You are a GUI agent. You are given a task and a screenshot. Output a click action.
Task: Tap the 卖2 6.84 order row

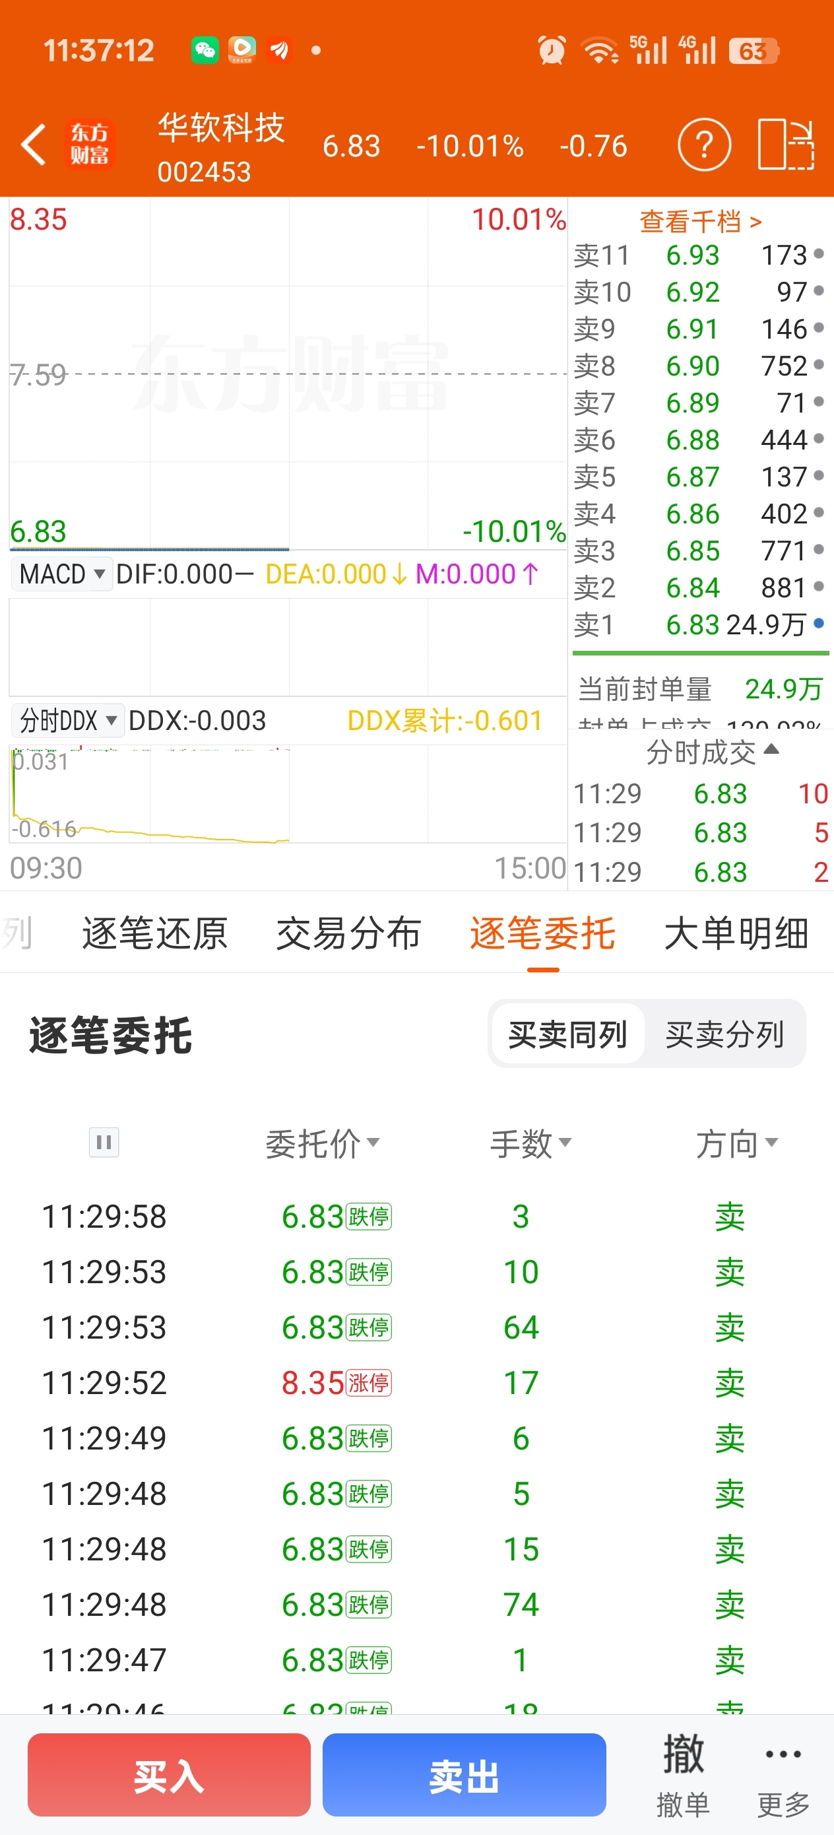click(x=699, y=587)
